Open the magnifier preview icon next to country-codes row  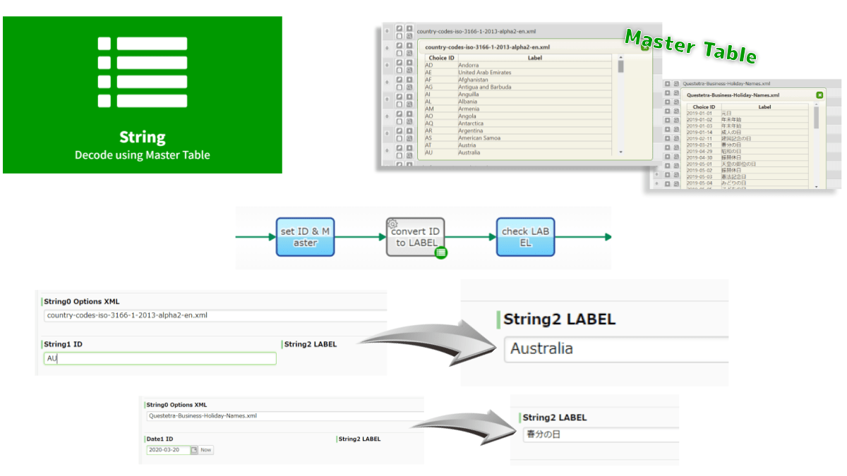pos(409,36)
